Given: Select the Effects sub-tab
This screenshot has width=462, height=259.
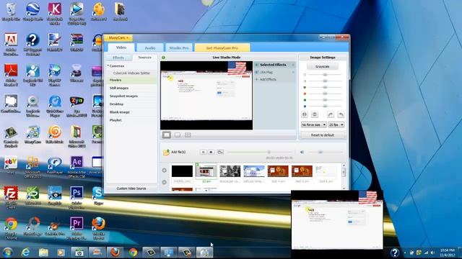Looking at the screenshot, I should tap(118, 58).
